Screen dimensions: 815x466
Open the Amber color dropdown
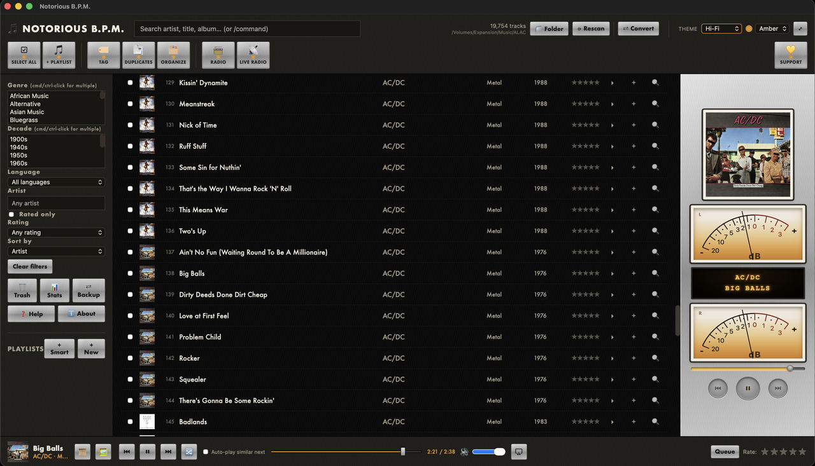tap(772, 29)
